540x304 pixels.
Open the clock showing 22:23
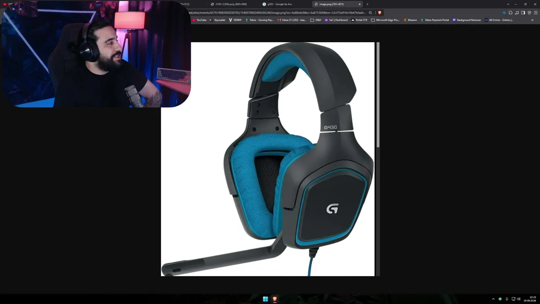pyautogui.click(x=530, y=299)
